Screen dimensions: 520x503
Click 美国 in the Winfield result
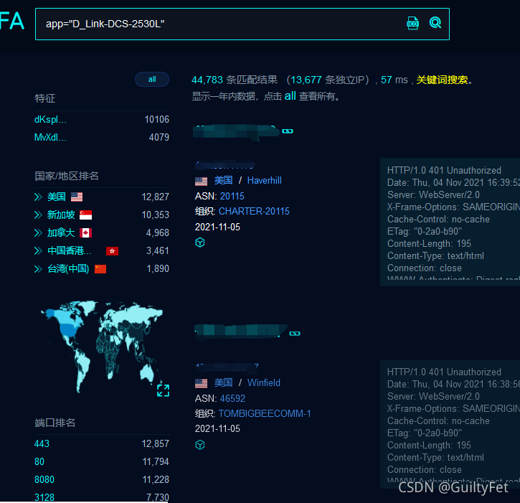(223, 382)
